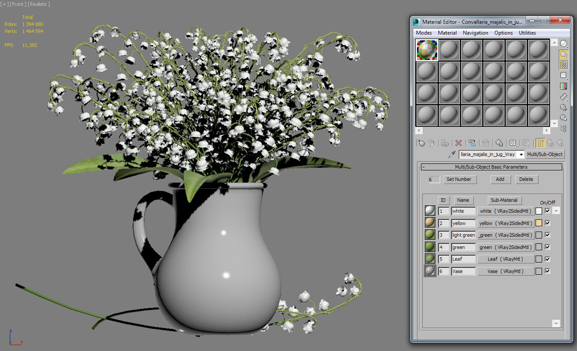This screenshot has height=351, width=577.
Task: Click Add button
Action: [x=500, y=179]
